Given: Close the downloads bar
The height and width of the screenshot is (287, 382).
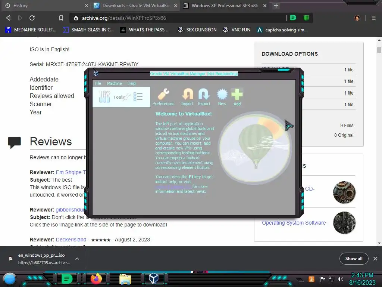Looking at the screenshot, I should 375,259.
